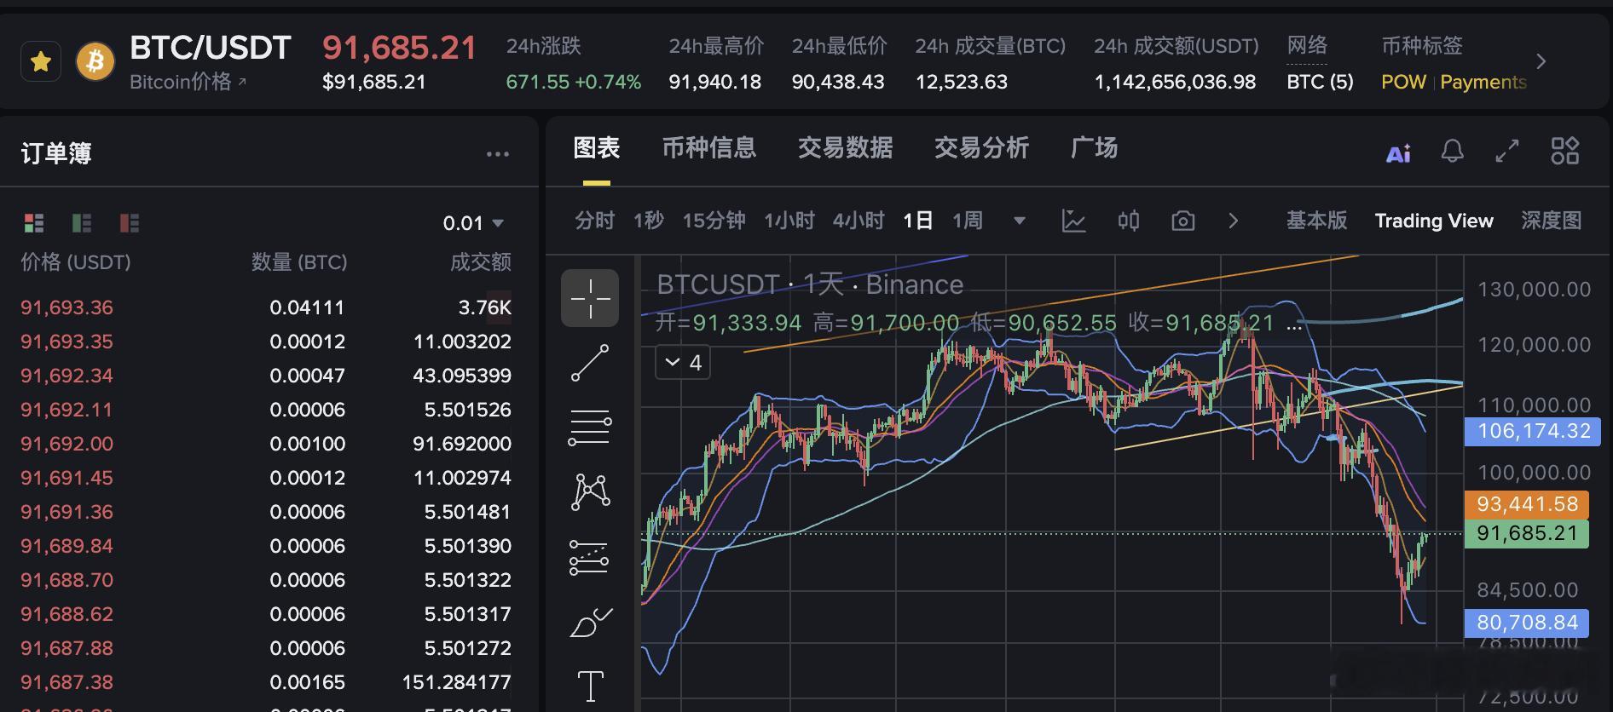Screen dimensions: 1613x712
Task: Select the Fibonacci retracement tool
Action: pyautogui.click(x=590, y=428)
